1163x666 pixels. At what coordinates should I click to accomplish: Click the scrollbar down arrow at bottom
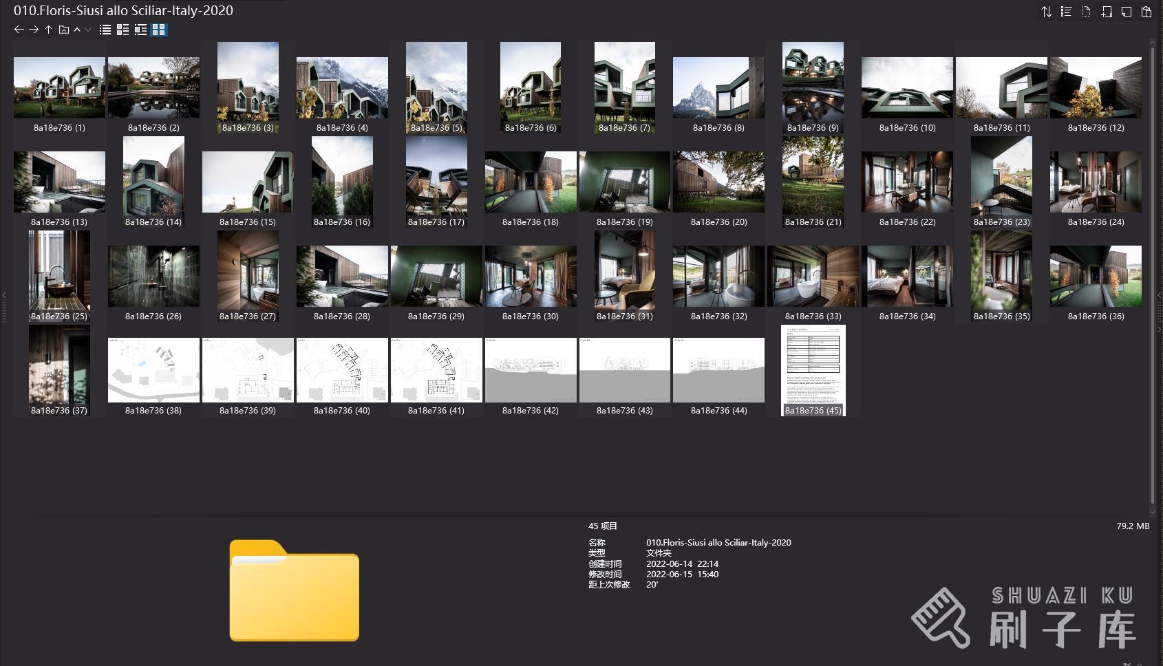(1153, 512)
